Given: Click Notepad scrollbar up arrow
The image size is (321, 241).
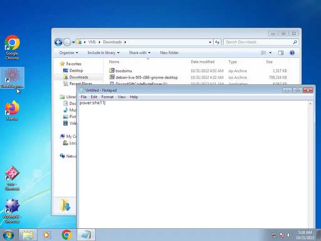Looking at the screenshot, I should [310, 104].
